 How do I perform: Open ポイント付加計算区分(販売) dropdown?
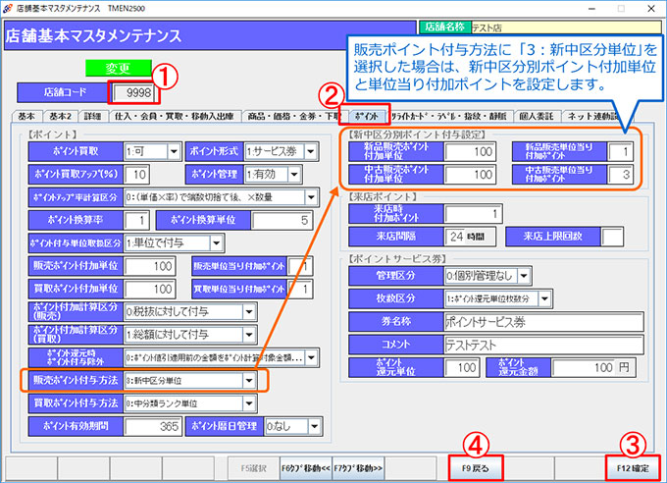[249, 312]
